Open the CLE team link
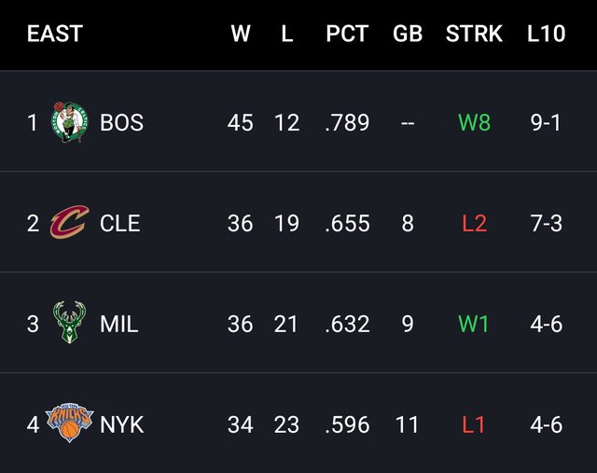This screenshot has height=473, width=597. click(119, 223)
